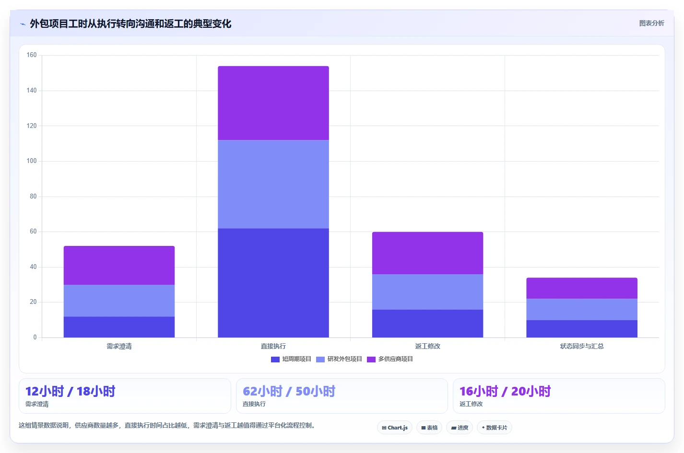Screen dimensions: 684x453
Task: Click the 返工修改 bar's purple top segment
Action: pos(427,253)
